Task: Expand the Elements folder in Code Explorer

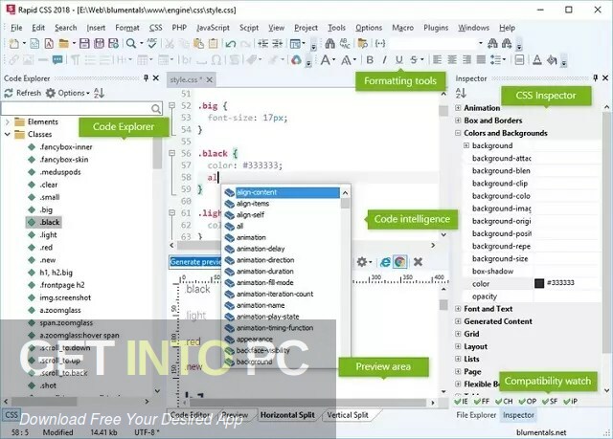Action: click(7, 121)
